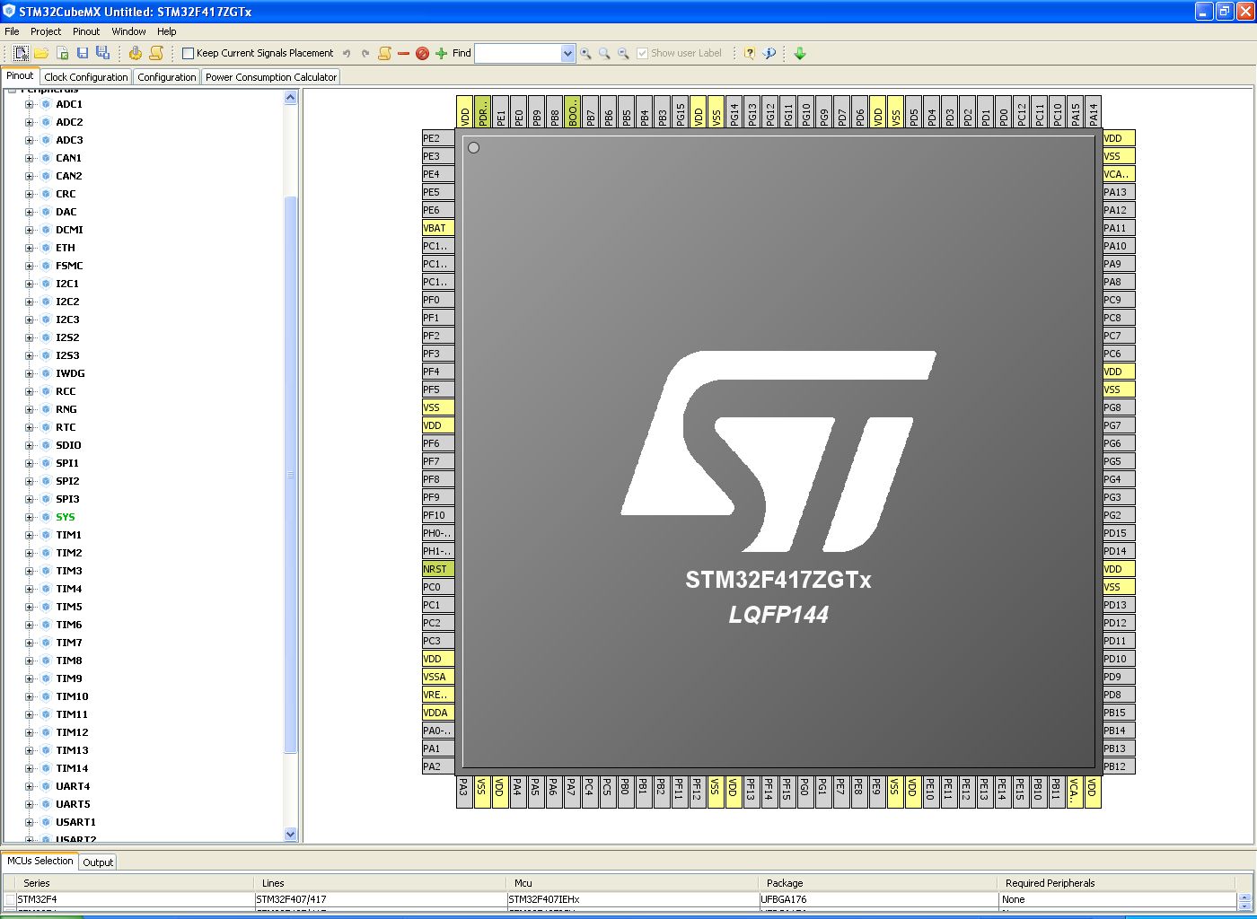Click the green plus icon in toolbar
Viewport: 1257px width, 919px height.
point(441,54)
